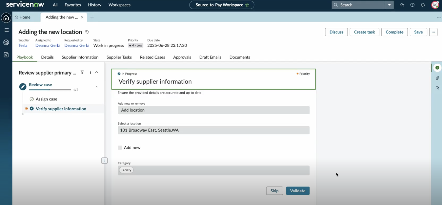Collapse the Review supplier primary playbook chevron
Viewport: 442px width, 205px height.
[97, 72]
